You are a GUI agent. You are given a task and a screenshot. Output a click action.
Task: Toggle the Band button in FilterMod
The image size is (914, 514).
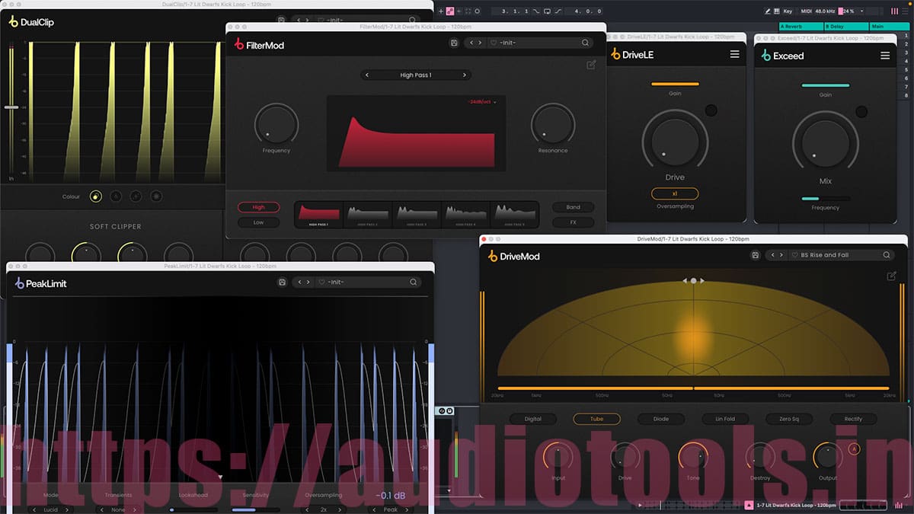[x=574, y=207]
